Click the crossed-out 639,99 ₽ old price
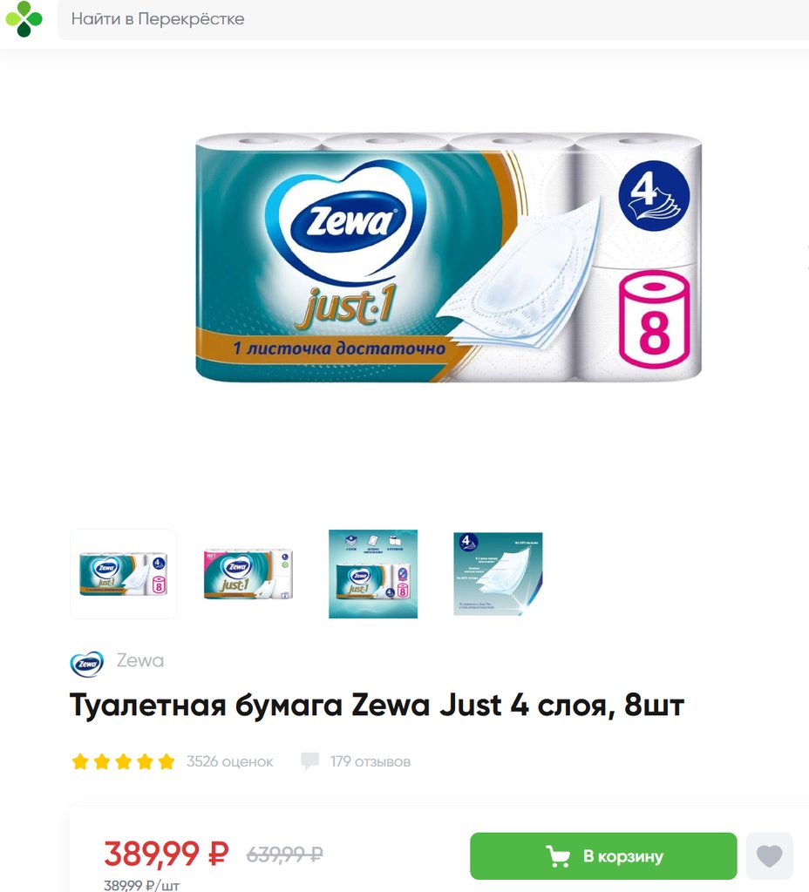This screenshot has height=892, width=809. [x=285, y=854]
